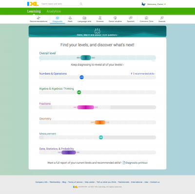Viewport: 195px width, 194px height.
Task: Click the Overall level heading
Action: pos(47,53)
